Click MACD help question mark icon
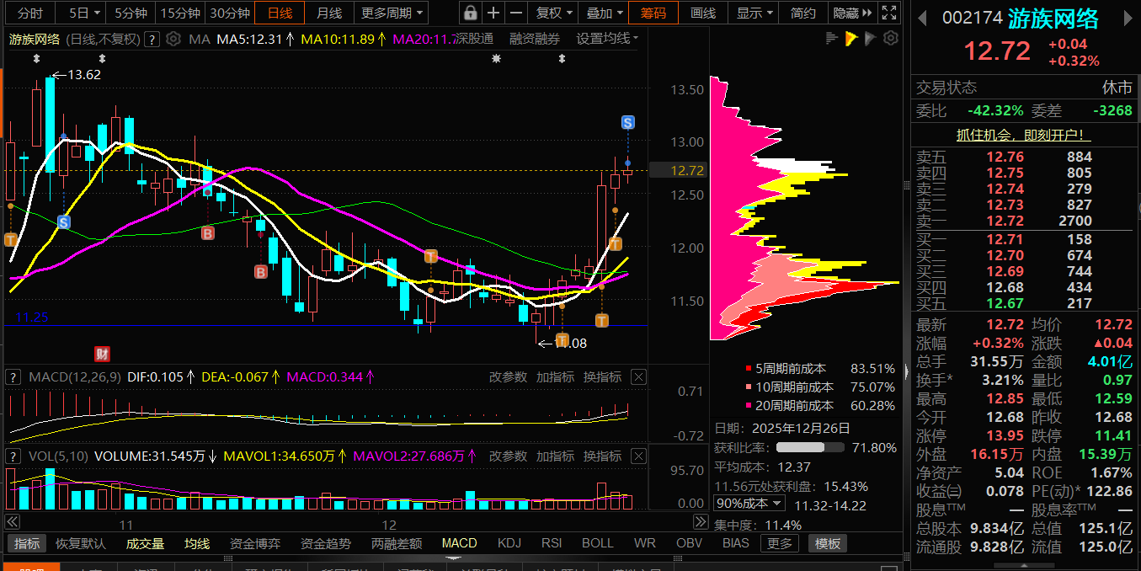Image resolution: width=1141 pixels, height=571 pixels. (14, 376)
